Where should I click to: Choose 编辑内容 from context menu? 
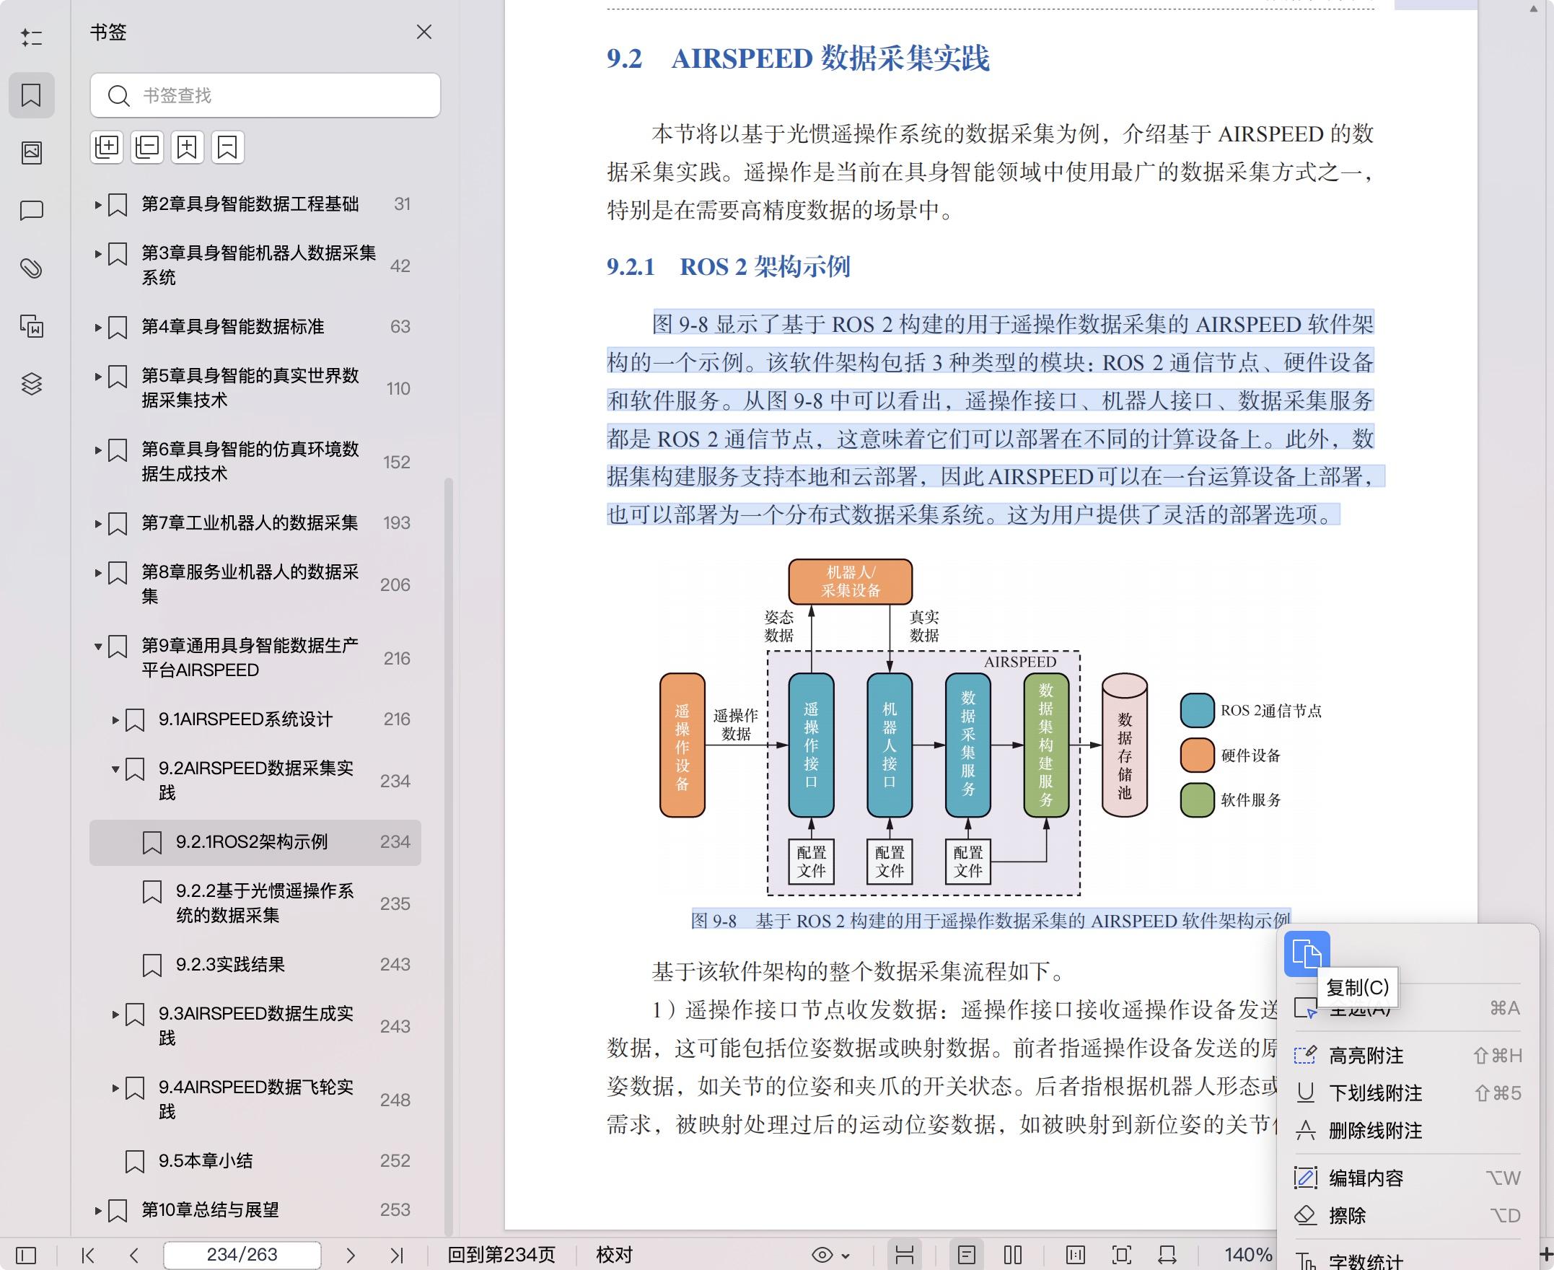(1407, 1178)
